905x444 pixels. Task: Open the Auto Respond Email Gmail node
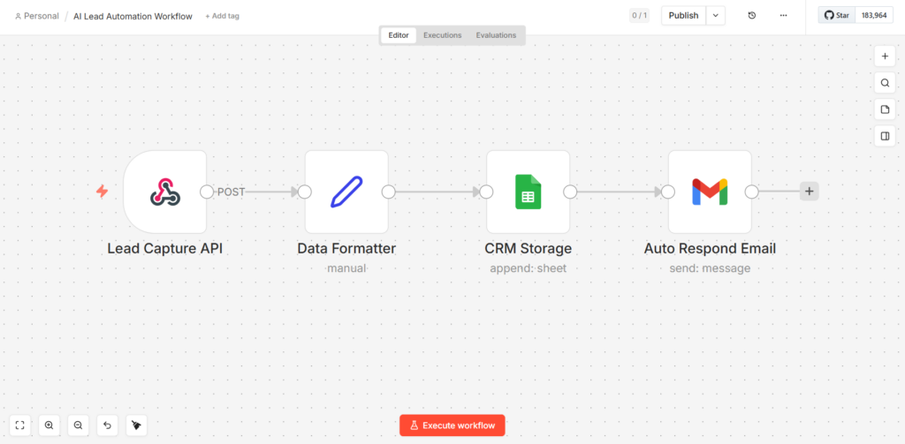[x=710, y=192]
